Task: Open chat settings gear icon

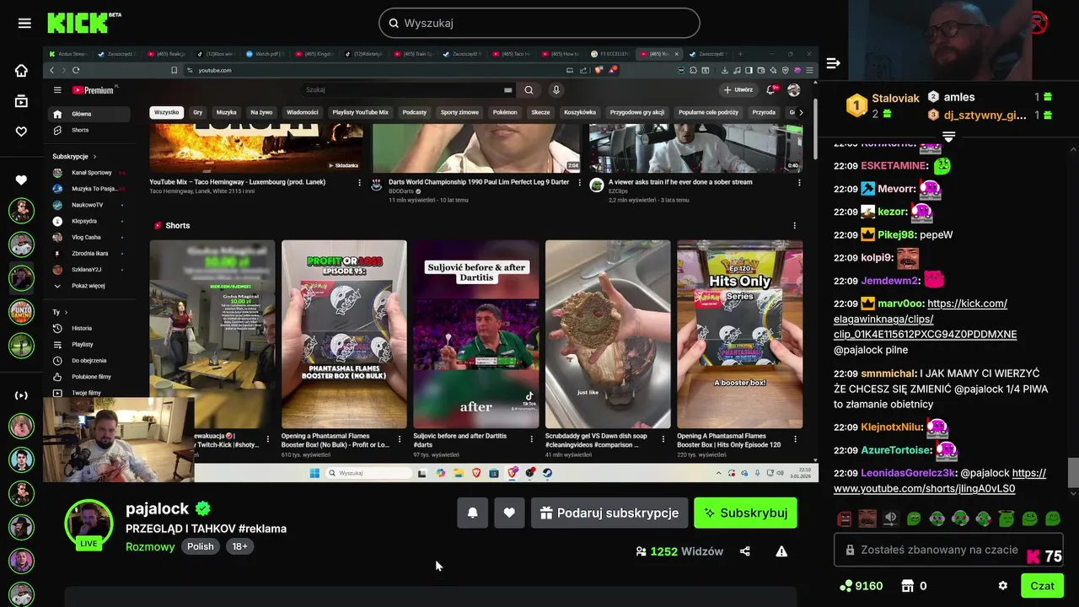Action: click(x=1002, y=586)
